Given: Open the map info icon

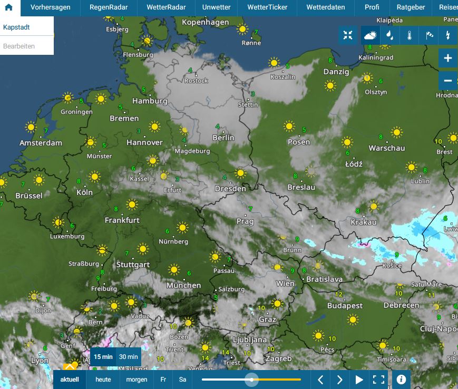Looking at the screenshot, I should (401, 380).
